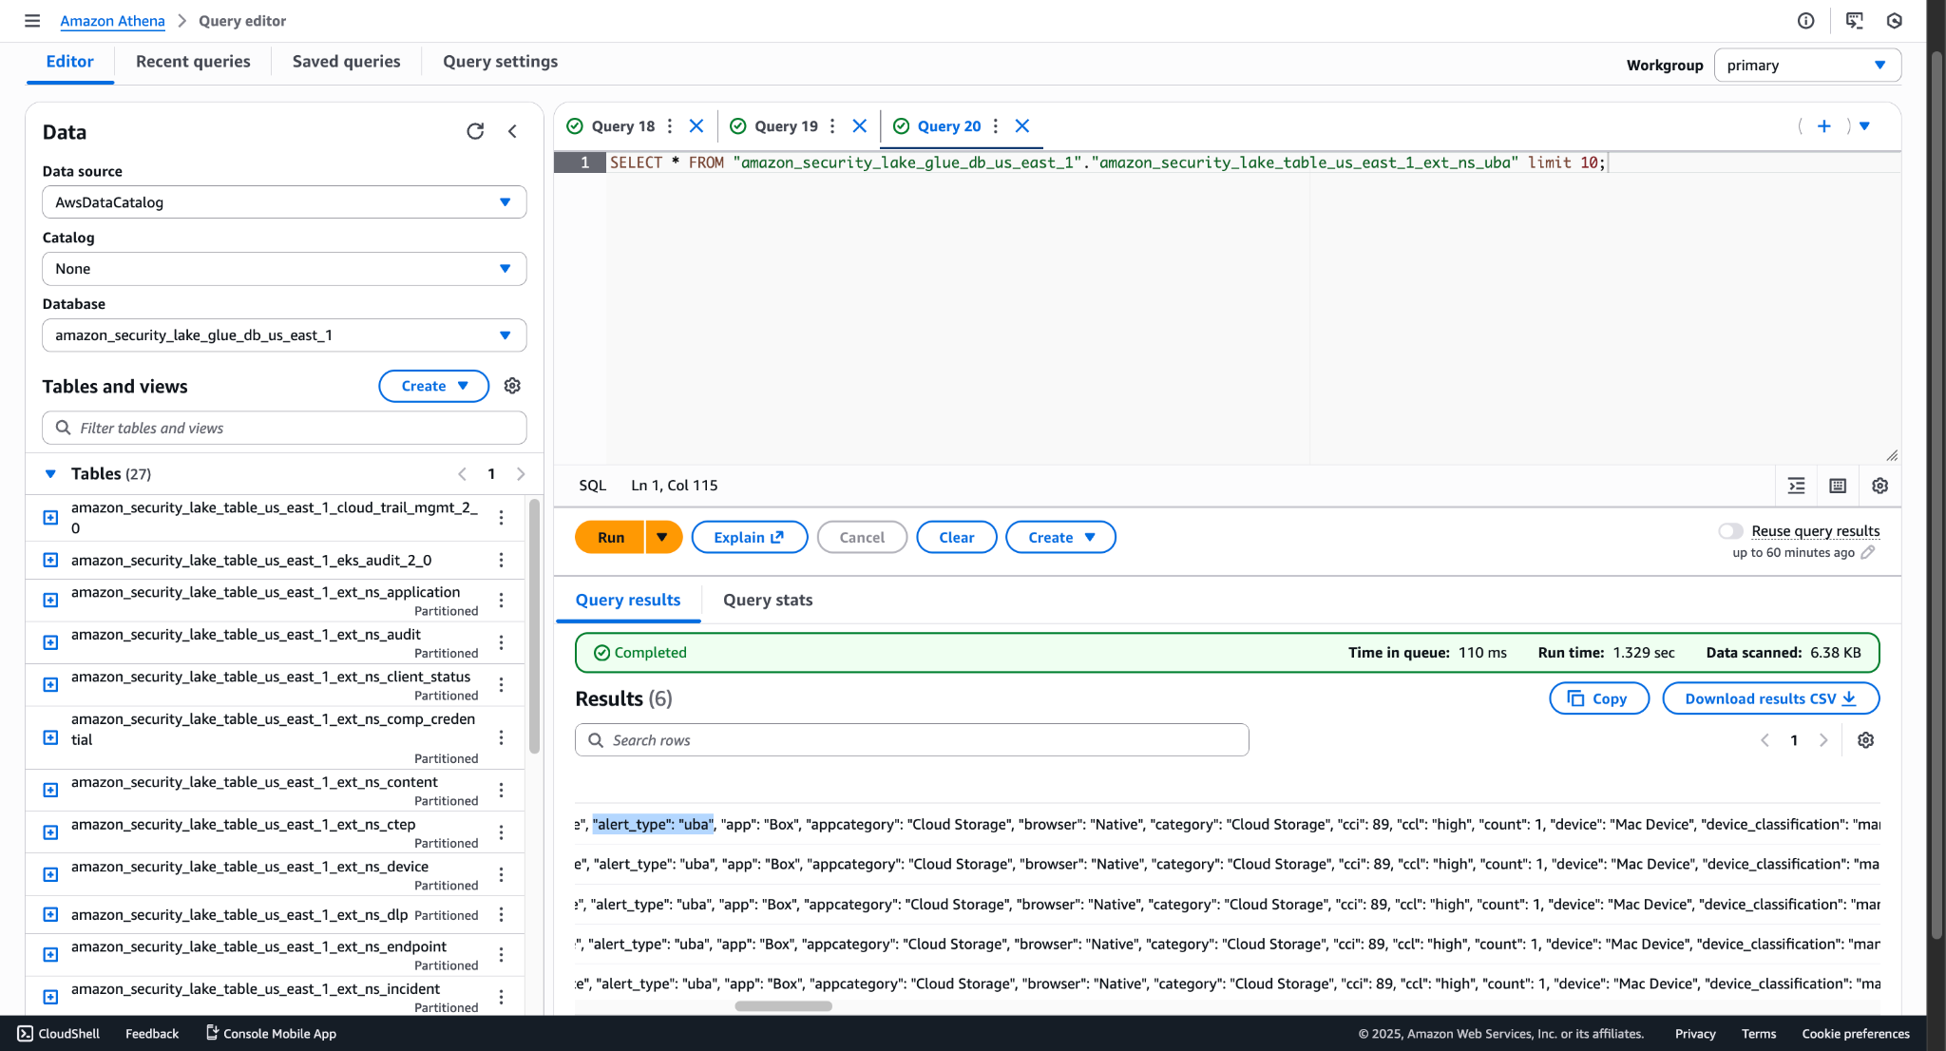This screenshot has height=1051, width=1946.
Task: Open the Catalog dropdown
Action: coord(284,269)
